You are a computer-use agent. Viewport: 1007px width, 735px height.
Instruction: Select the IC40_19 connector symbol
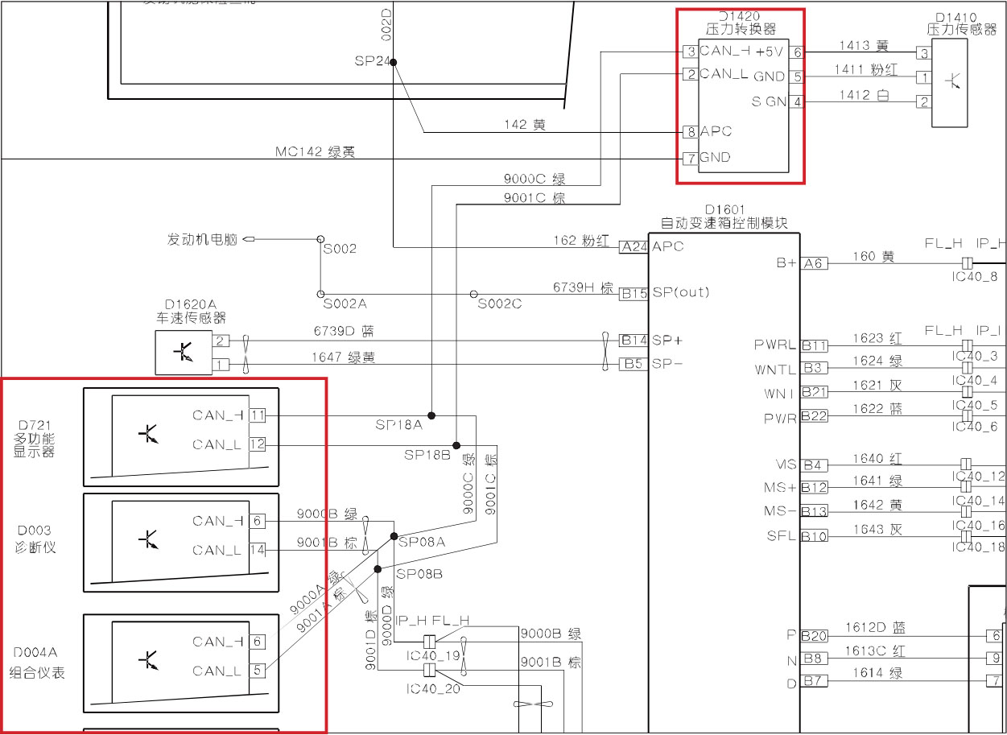click(x=429, y=642)
